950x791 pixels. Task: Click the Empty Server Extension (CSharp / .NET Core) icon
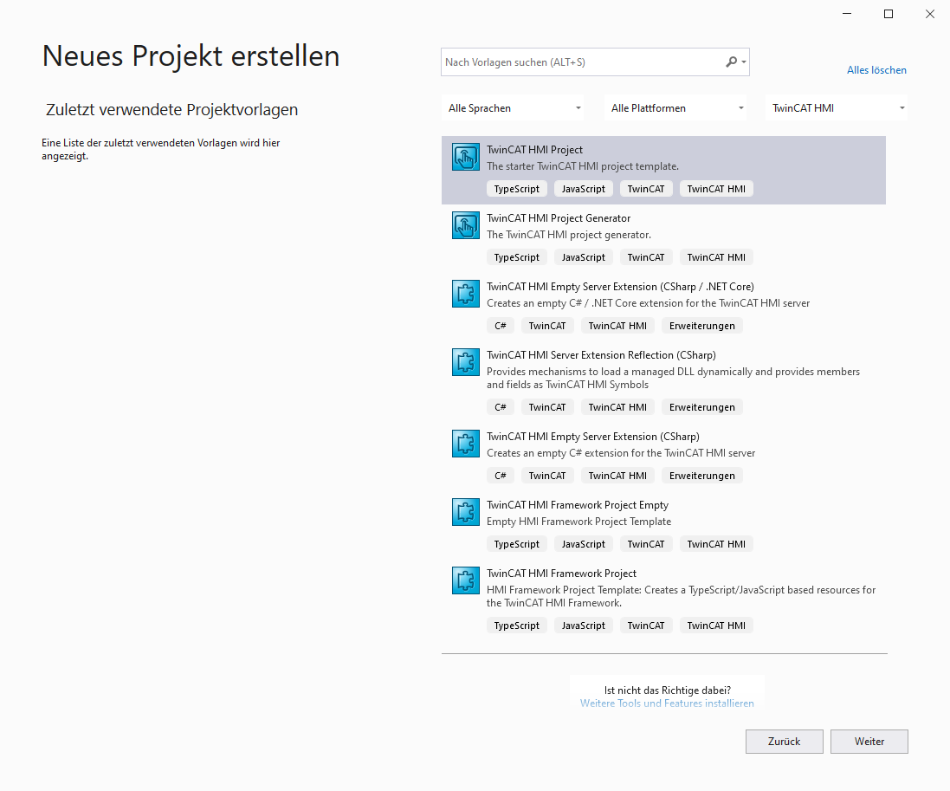pyautogui.click(x=465, y=295)
